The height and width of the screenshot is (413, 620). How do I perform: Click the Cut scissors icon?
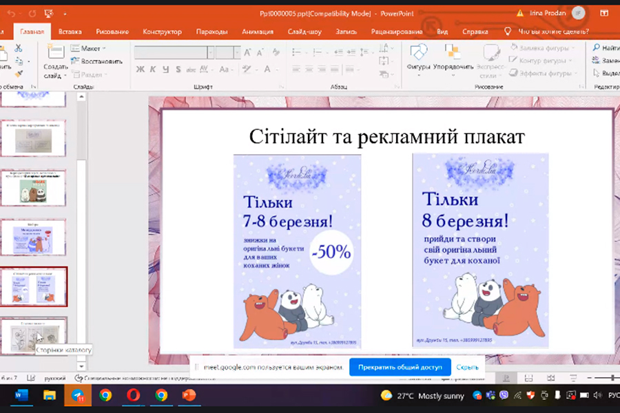click(19, 48)
